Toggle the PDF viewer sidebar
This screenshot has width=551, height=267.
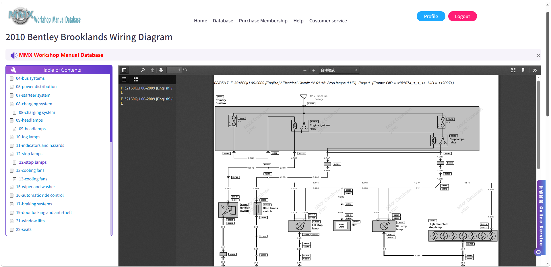coord(124,70)
